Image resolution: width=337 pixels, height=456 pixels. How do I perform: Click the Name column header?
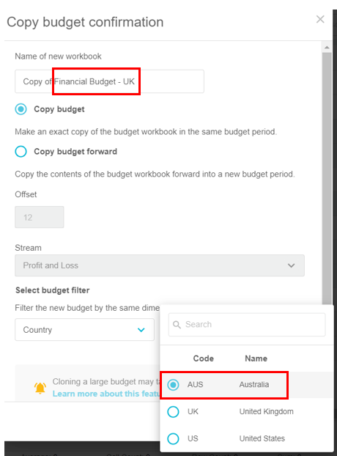256,358
